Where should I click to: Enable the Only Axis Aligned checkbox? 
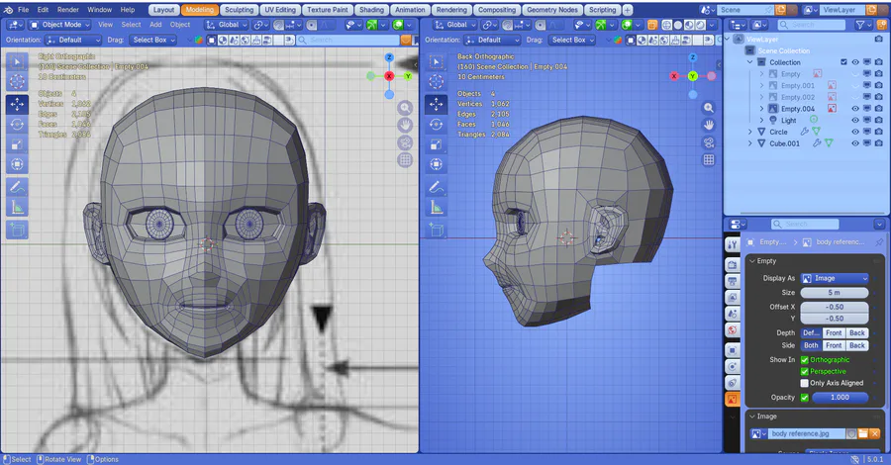click(805, 383)
